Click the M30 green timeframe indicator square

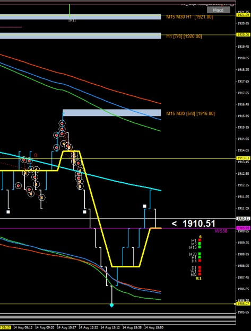point(200,254)
